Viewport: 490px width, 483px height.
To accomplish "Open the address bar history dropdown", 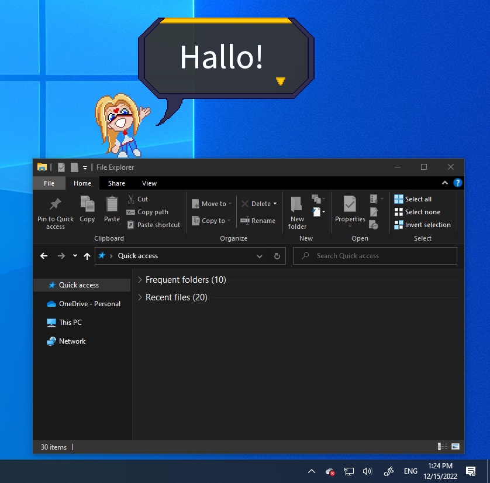I will pyautogui.click(x=260, y=256).
